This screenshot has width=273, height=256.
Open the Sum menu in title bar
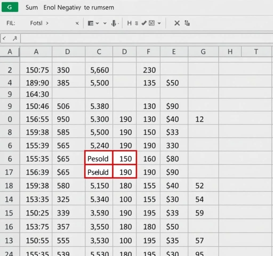(x=31, y=7)
